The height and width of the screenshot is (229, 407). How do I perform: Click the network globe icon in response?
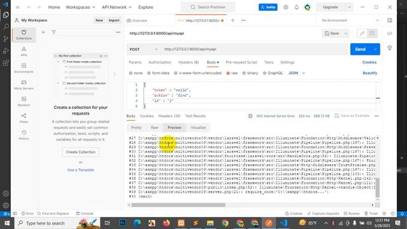(250, 116)
